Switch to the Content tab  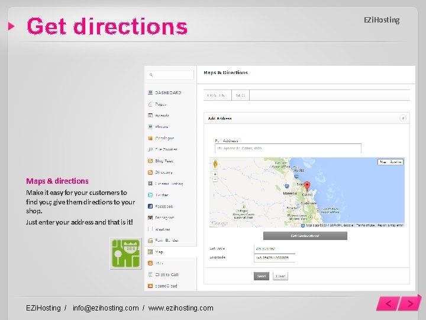click(x=217, y=95)
